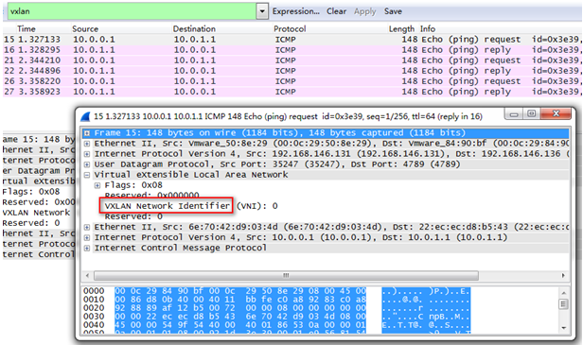
Task: Minimize the packet 15 detail window
Action: pyautogui.click(x=514, y=114)
